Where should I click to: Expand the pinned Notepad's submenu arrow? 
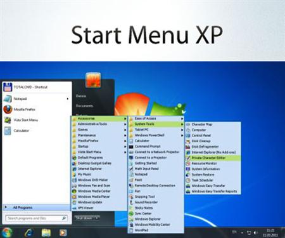[68, 98]
